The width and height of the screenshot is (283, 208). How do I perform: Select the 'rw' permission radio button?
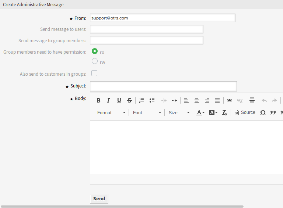[x=95, y=61]
